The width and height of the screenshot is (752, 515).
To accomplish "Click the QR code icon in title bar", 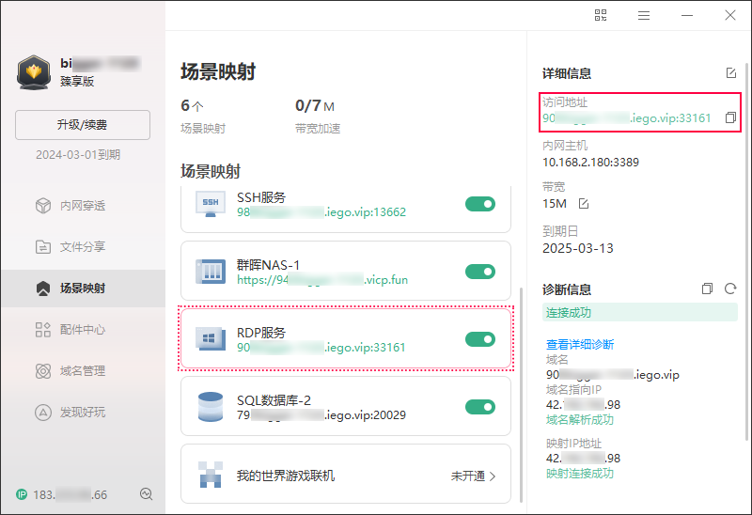I will [x=602, y=15].
